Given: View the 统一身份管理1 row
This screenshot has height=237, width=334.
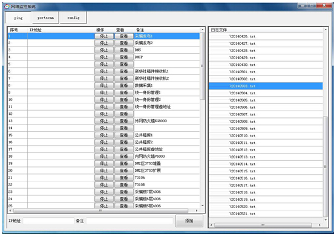Looking at the screenshot, I should point(124,93).
